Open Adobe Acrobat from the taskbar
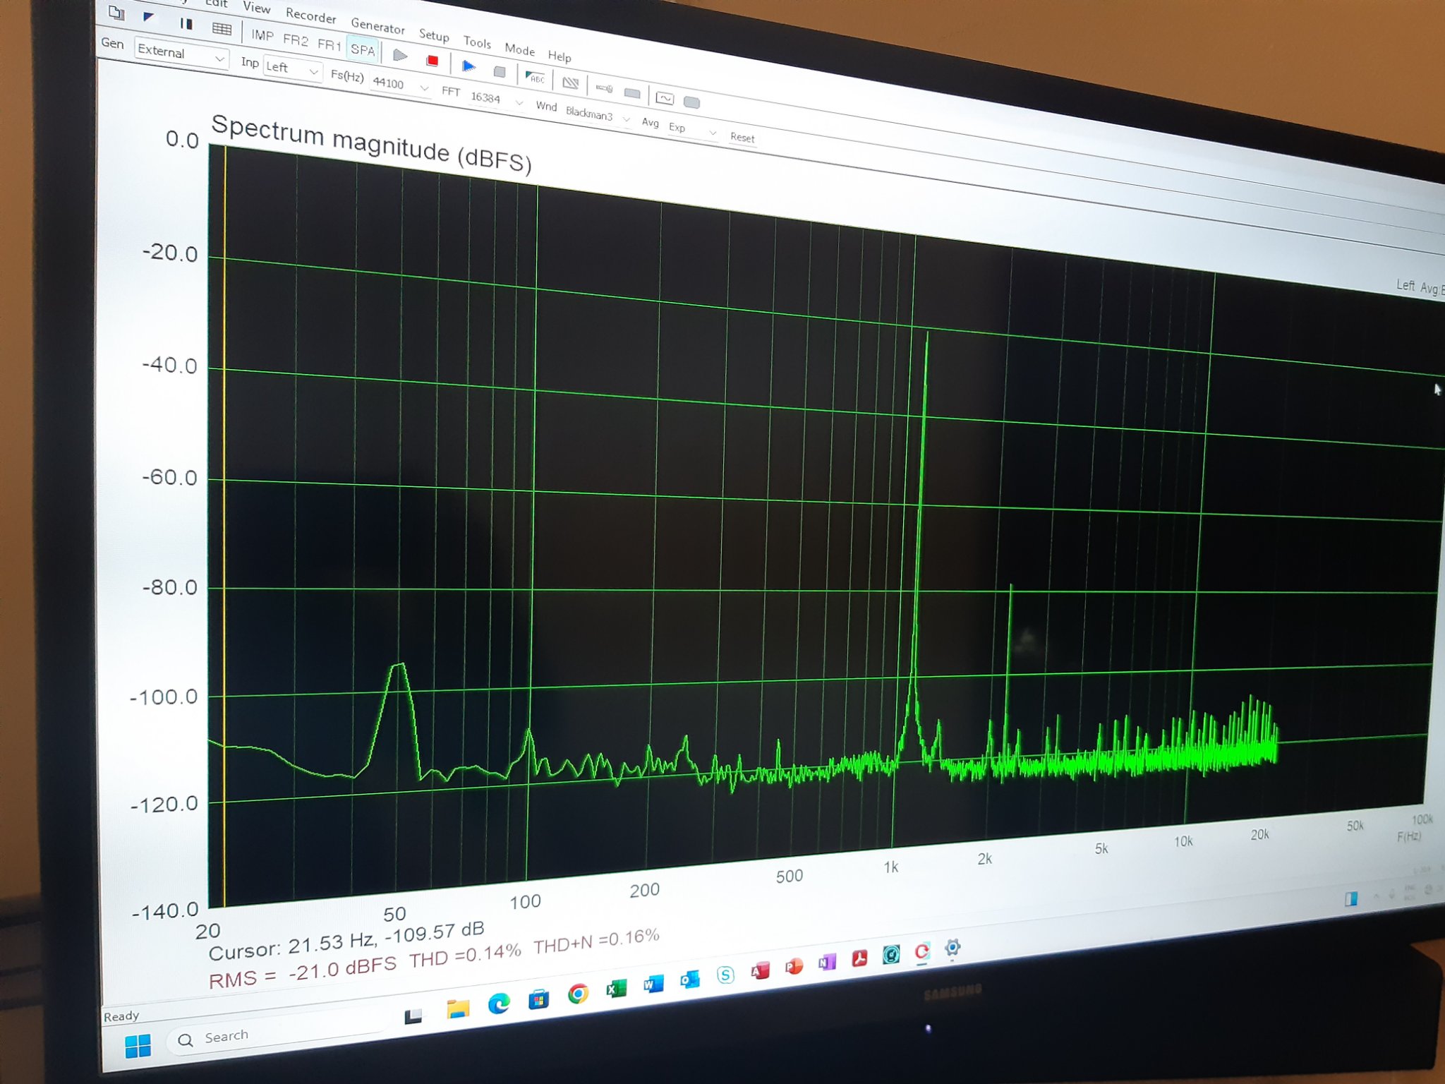The height and width of the screenshot is (1084, 1445). point(859,958)
